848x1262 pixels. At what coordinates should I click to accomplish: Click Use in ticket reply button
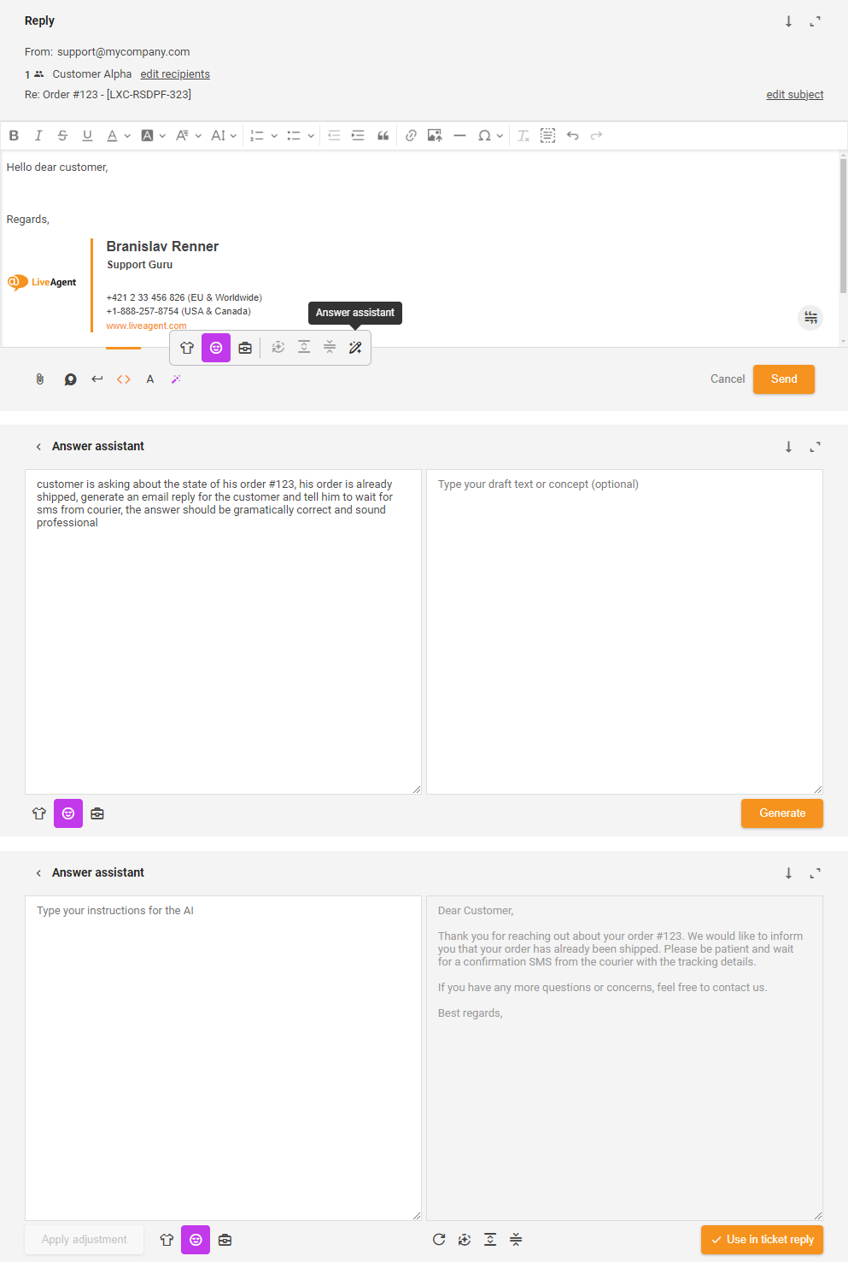click(x=762, y=1240)
